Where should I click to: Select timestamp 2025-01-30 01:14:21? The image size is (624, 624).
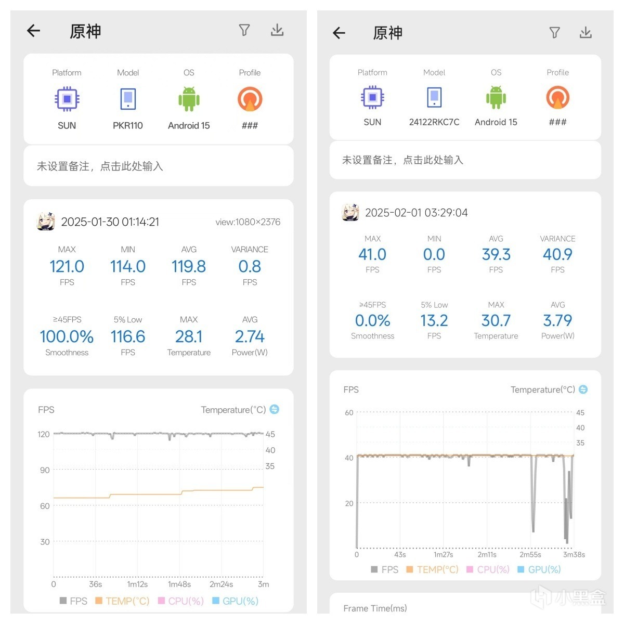pos(110,222)
